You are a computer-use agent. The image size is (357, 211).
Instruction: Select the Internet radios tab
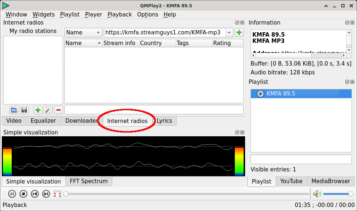(127, 121)
